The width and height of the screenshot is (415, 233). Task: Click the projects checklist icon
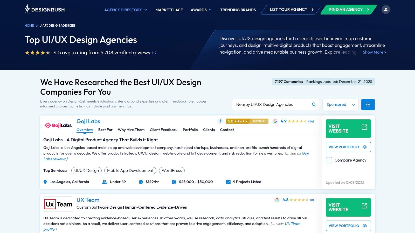[x=228, y=182]
